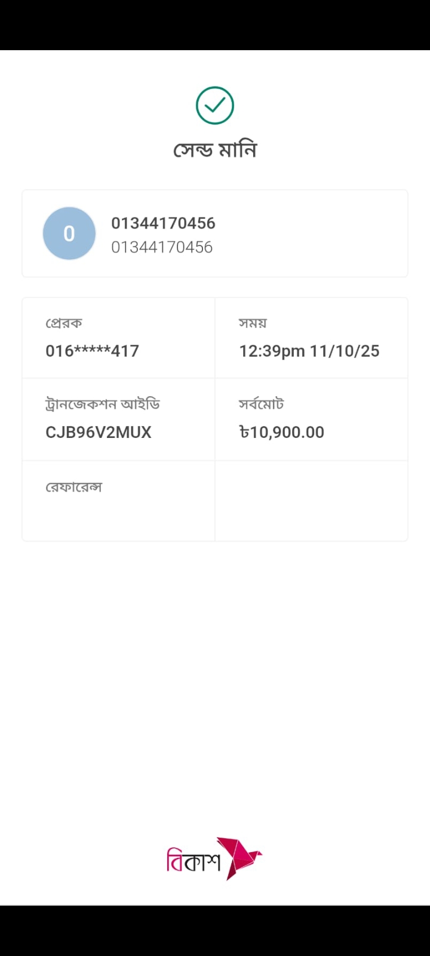The image size is (430, 956).
Task: Click the 12:39pm time value
Action: pos(272,351)
